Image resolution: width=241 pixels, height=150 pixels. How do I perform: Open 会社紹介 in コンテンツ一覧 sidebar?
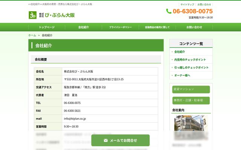click(x=180, y=52)
